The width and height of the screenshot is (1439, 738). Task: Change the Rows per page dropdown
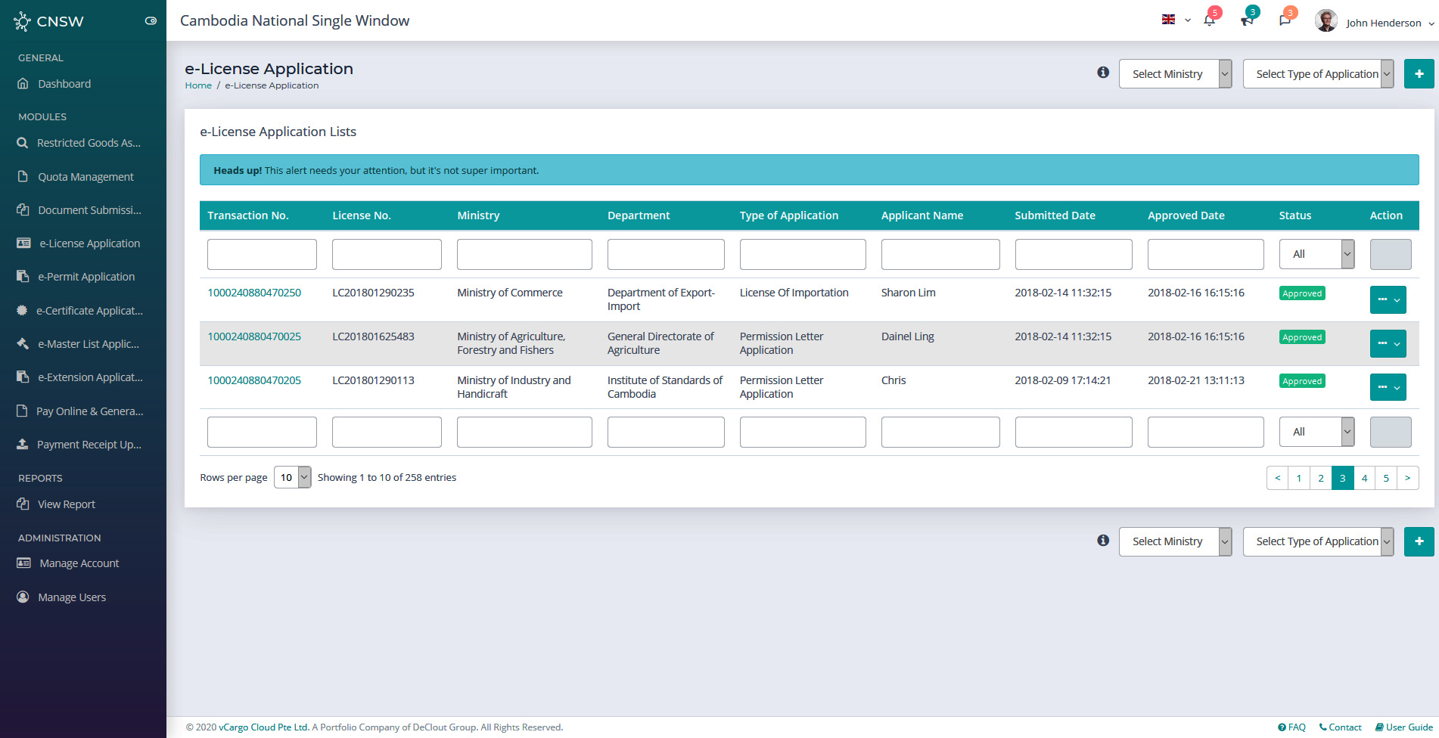click(x=292, y=477)
